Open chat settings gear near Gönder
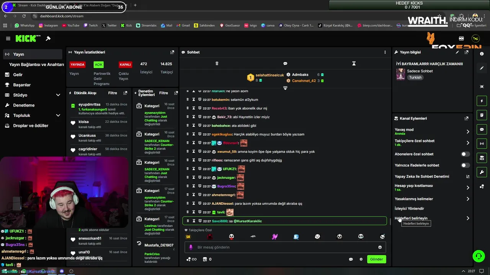 point(361,259)
